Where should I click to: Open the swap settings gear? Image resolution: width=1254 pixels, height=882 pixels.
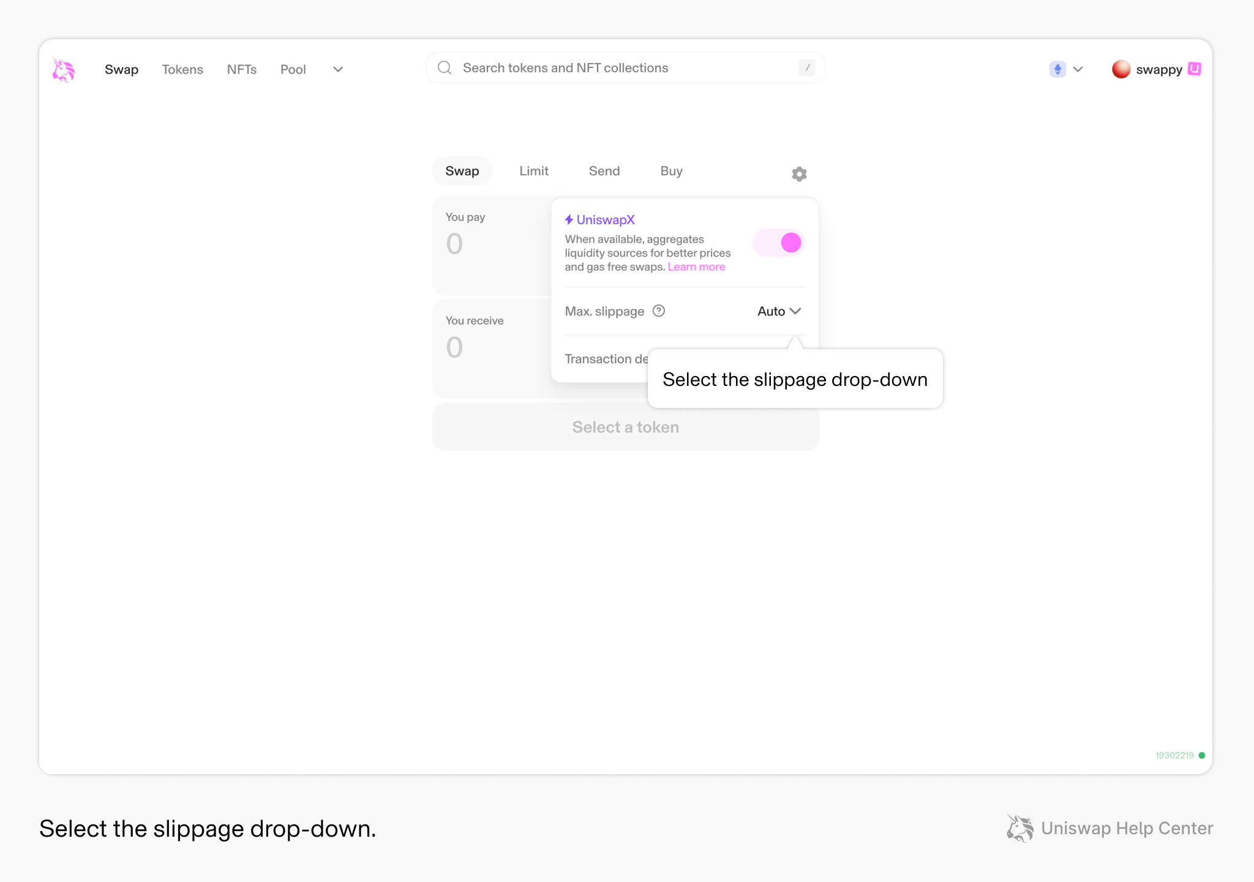[798, 173]
